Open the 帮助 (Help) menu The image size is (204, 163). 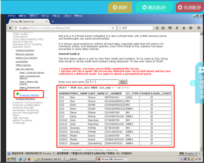(78, 16)
